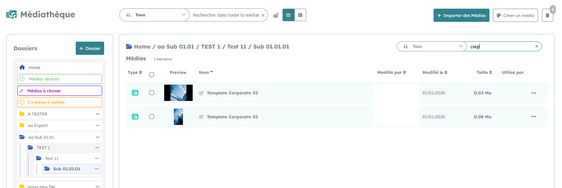Viewport: 562px width, 188px height.
Task: Open three-dot menu of Sub 01.01.01 folder
Action: (97, 169)
